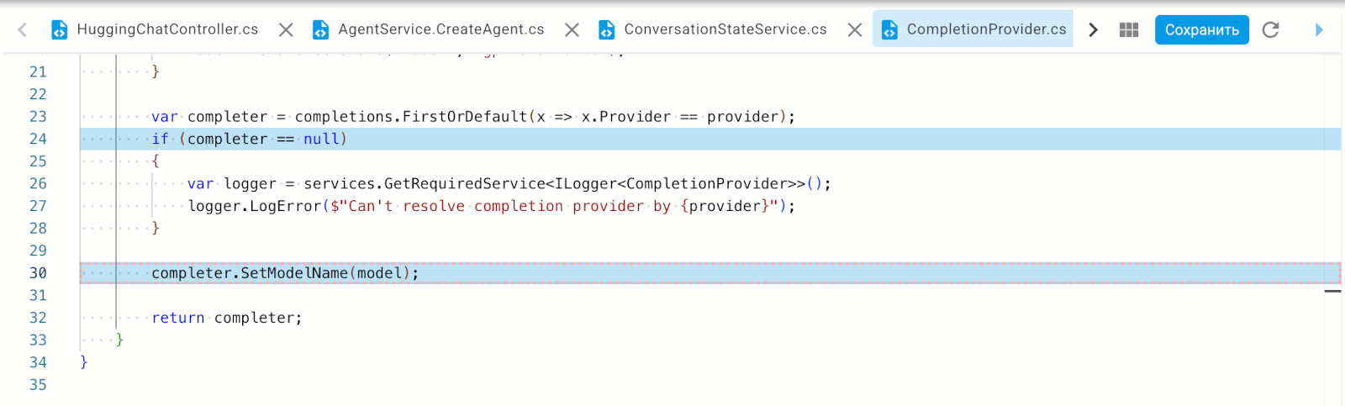Viewport: 1345px width, 406px height.
Task: Click the reload file icon
Action: pyautogui.click(x=1271, y=30)
